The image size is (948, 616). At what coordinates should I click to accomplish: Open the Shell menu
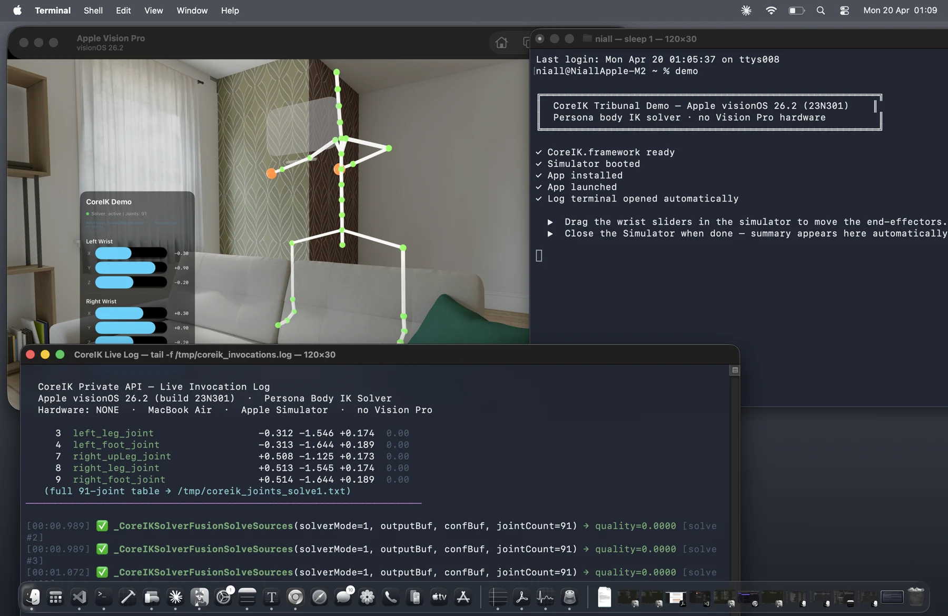[x=93, y=11]
